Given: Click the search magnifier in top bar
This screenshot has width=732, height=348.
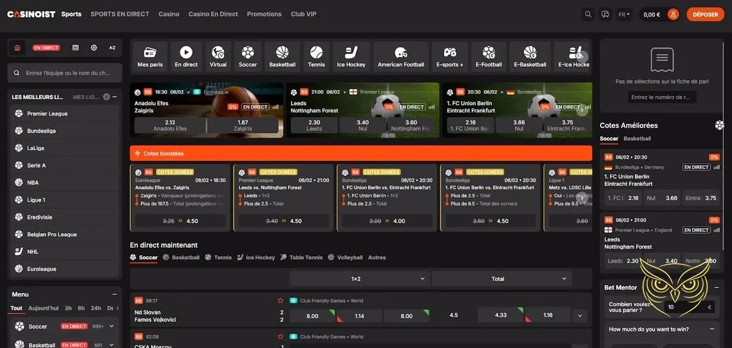Looking at the screenshot, I should coord(588,14).
